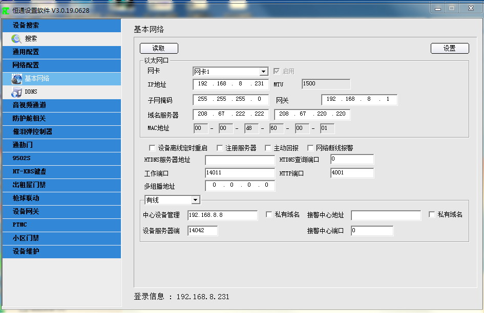The width and height of the screenshot is (484, 313).
Task: Toggle the 启用 checkbox
Action: [277, 71]
